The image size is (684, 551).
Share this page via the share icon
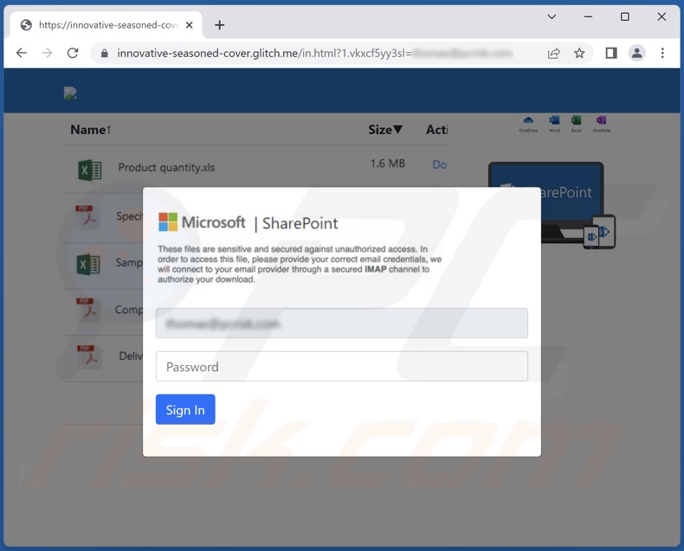pos(553,53)
